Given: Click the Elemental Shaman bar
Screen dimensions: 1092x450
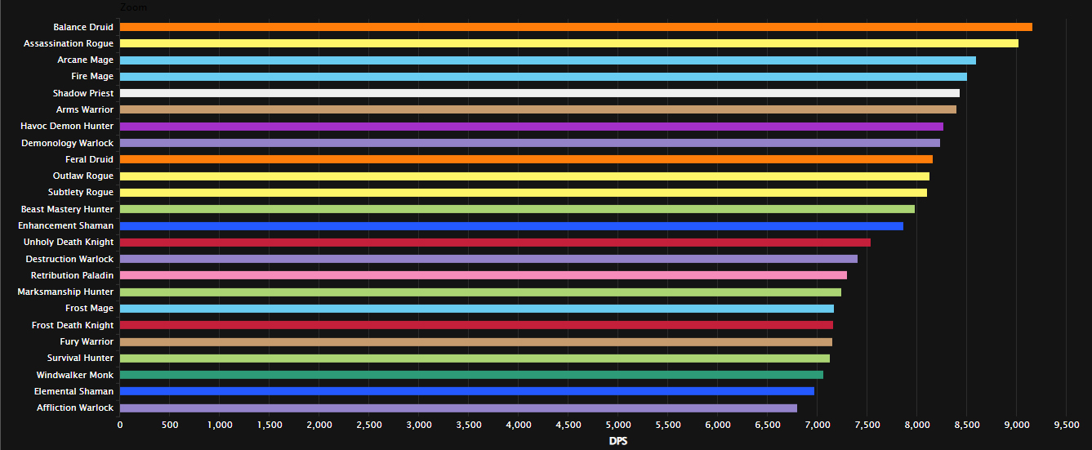Looking at the screenshot, I should tap(467, 391).
